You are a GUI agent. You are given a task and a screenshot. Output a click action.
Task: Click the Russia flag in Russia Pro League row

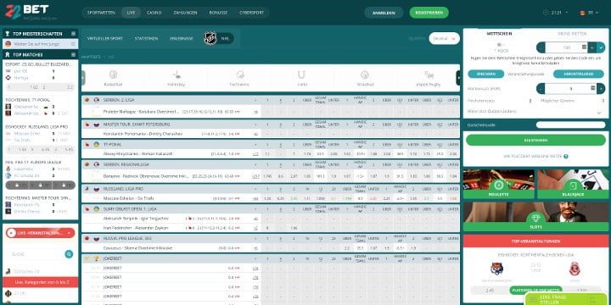point(96,238)
